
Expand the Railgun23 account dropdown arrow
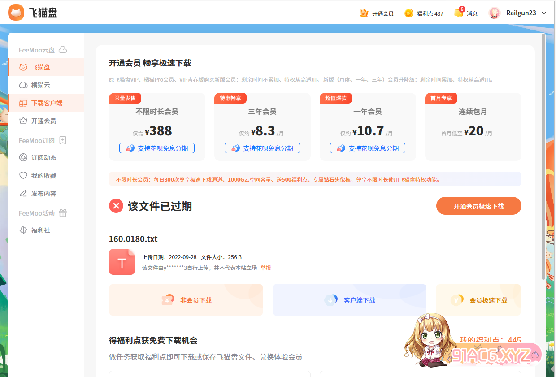tap(544, 13)
